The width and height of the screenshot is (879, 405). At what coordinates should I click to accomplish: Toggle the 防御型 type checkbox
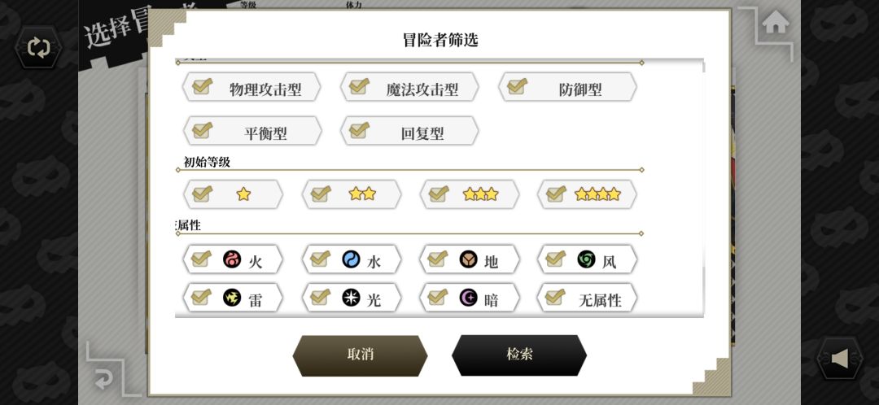pyautogui.click(x=517, y=86)
